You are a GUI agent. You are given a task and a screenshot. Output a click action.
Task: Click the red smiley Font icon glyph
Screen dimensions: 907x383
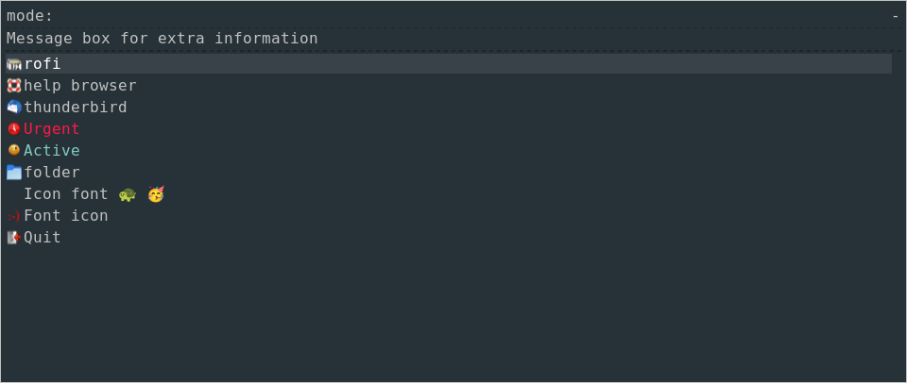point(14,216)
